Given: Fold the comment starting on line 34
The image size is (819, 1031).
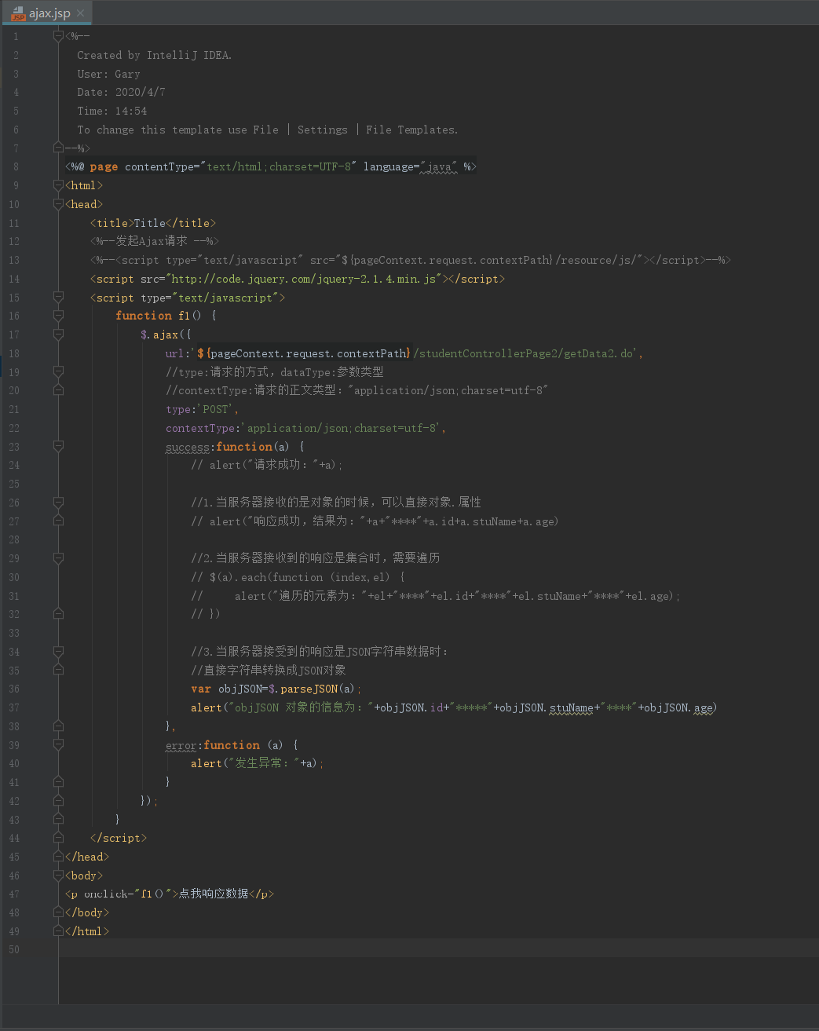Looking at the screenshot, I should pos(58,651).
